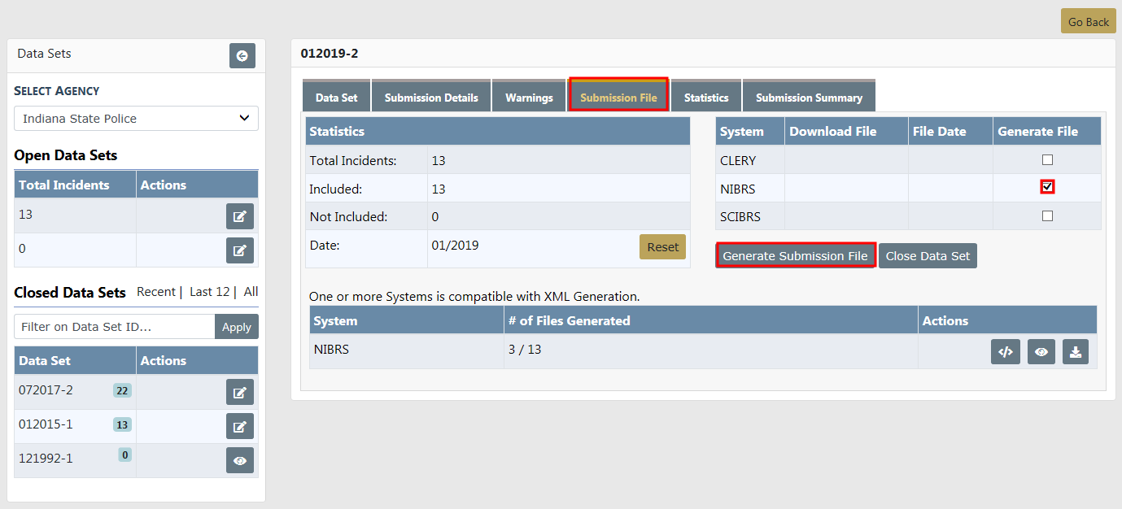The image size is (1122, 509).
Task: Edit the open data set with 0 incidents
Action: pos(239,250)
